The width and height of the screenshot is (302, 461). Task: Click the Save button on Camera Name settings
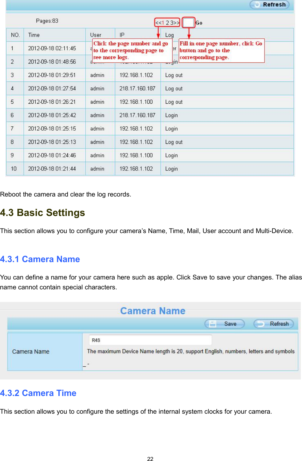[x=224, y=324]
